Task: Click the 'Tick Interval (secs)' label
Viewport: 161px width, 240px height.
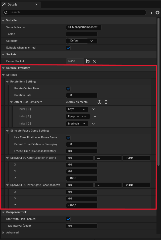Action: (x=19, y=226)
